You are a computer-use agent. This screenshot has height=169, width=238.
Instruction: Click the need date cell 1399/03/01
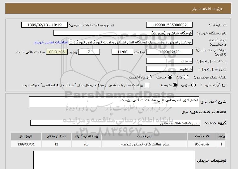coord(26,144)
